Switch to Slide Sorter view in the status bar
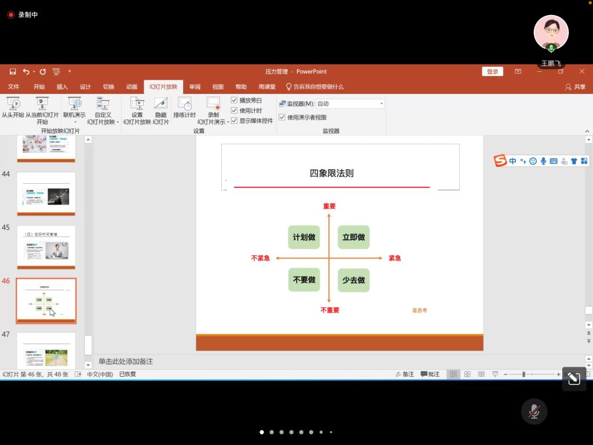 [x=467, y=374]
